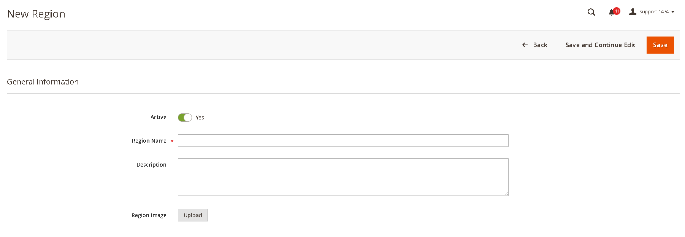Upload a region image
685x237 pixels.
[x=193, y=215]
